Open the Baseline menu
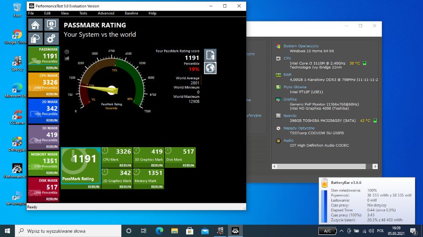 tap(132, 13)
